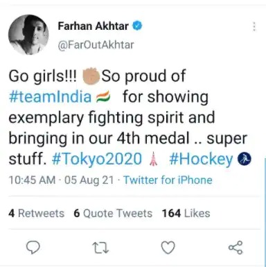Click the Farhan Akhtar display name

pyautogui.click(x=94, y=26)
